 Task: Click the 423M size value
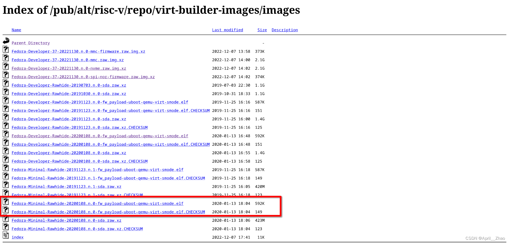tap(260, 220)
